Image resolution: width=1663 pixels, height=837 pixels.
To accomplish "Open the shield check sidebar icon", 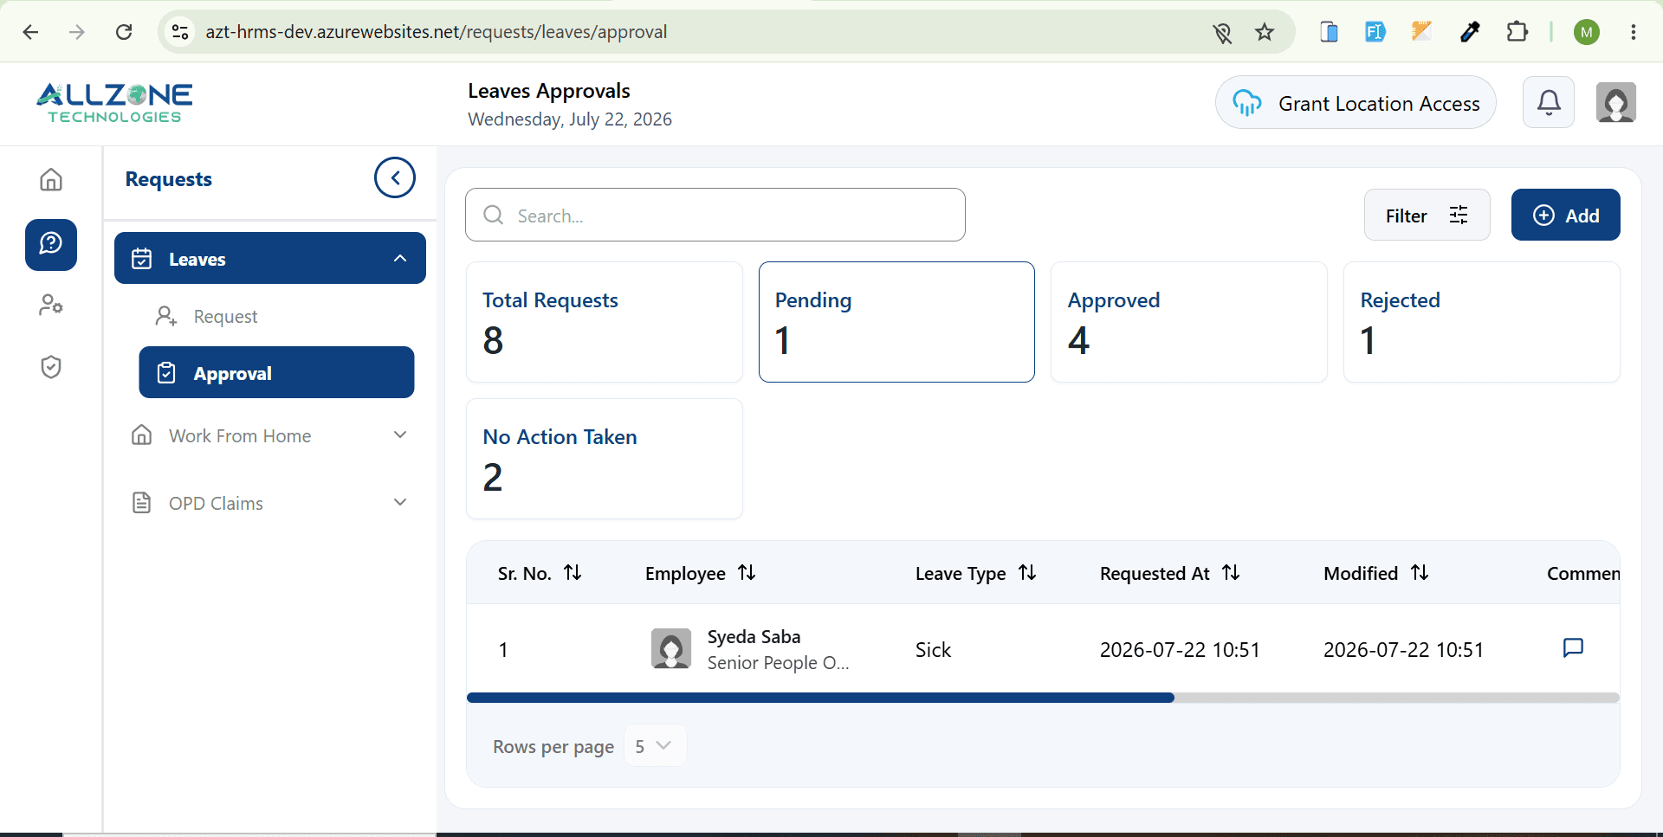I will pos(51,367).
